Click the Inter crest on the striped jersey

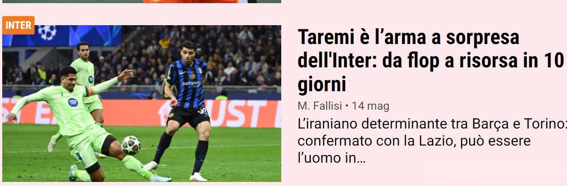pos(192,75)
